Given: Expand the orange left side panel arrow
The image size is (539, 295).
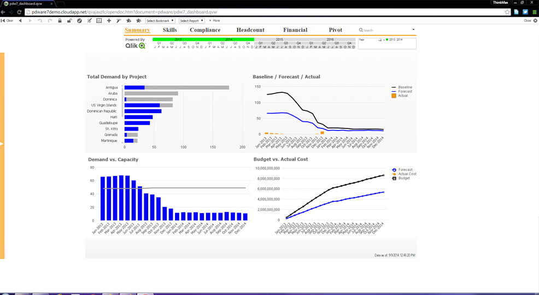Looking at the screenshot, I should (x=2, y=144).
